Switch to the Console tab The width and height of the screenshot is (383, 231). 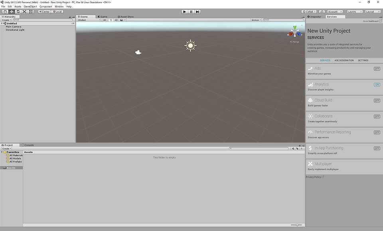click(x=28, y=145)
